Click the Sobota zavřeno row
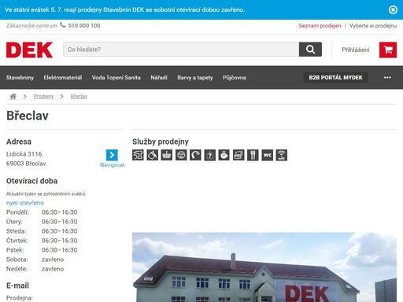Image resolution: width=403 pixels, height=302 pixels. (x=35, y=260)
